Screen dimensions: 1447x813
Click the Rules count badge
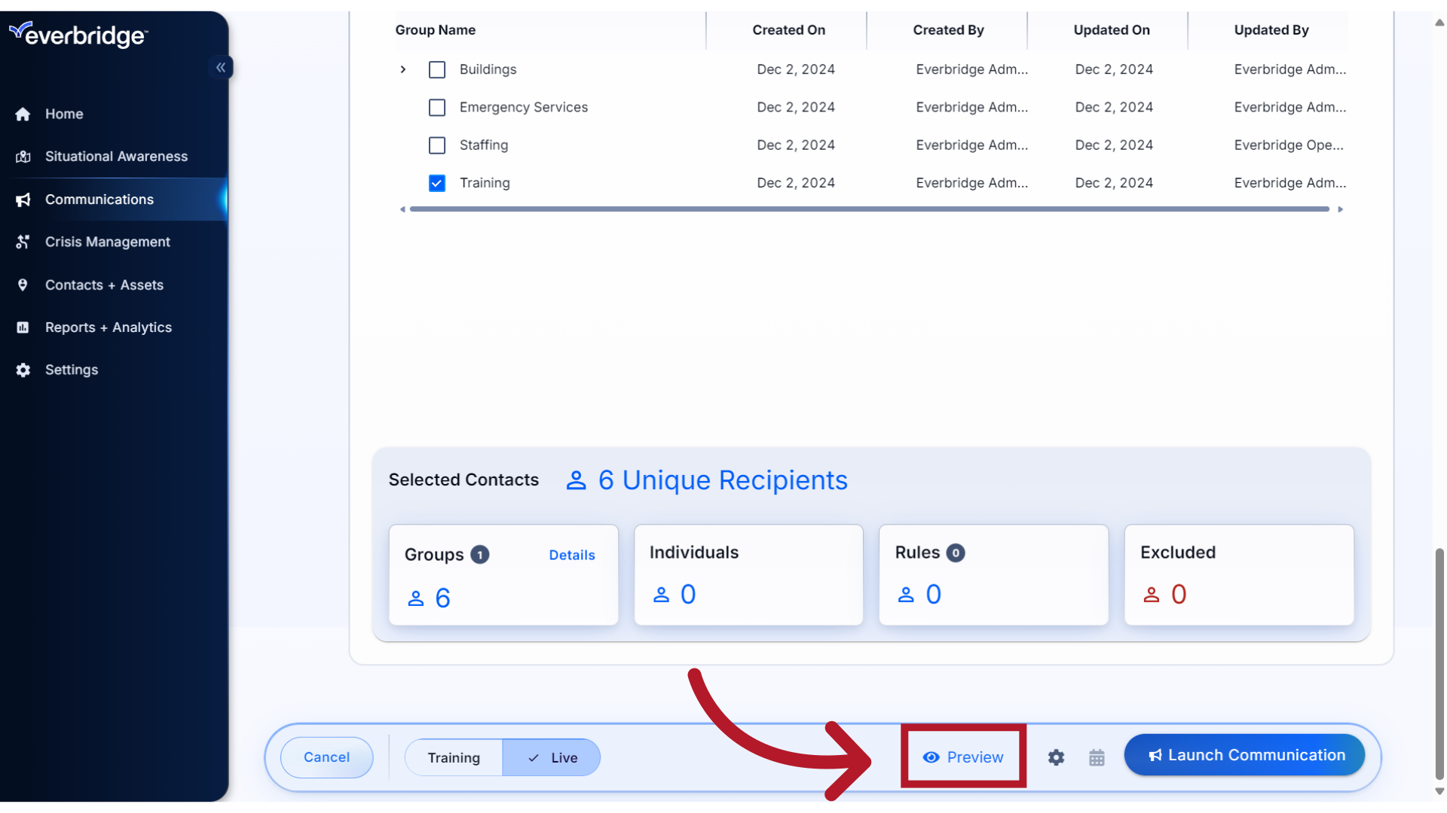[x=956, y=553]
